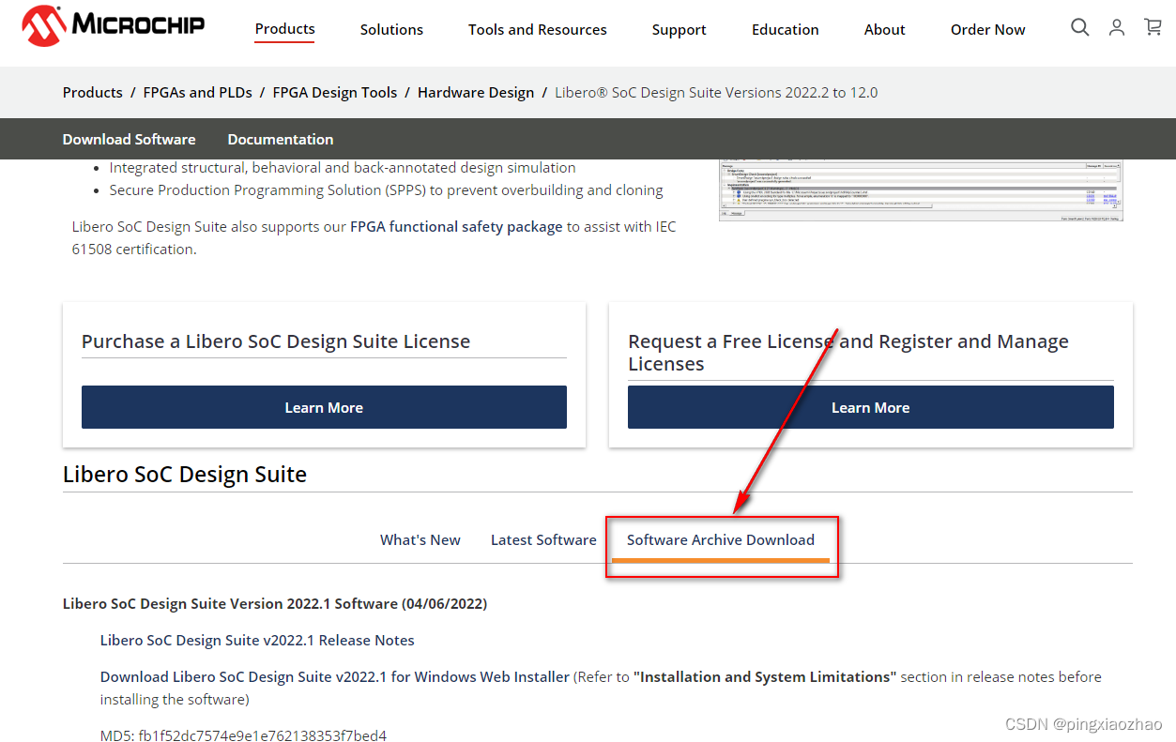This screenshot has width=1176, height=742.
Task: Go to Hardware Design breadcrumb
Action: (476, 92)
